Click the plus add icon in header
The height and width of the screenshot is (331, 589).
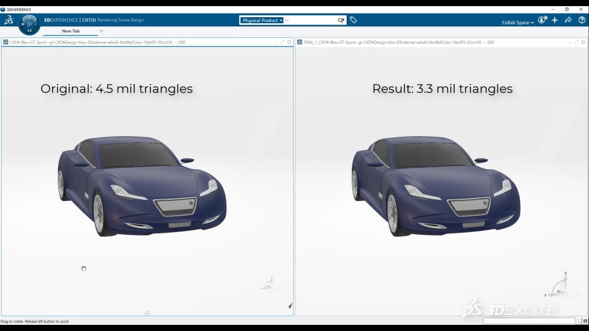(x=555, y=20)
